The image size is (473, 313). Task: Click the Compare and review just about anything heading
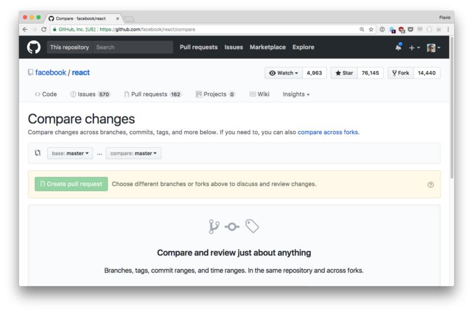click(x=234, y=253)
